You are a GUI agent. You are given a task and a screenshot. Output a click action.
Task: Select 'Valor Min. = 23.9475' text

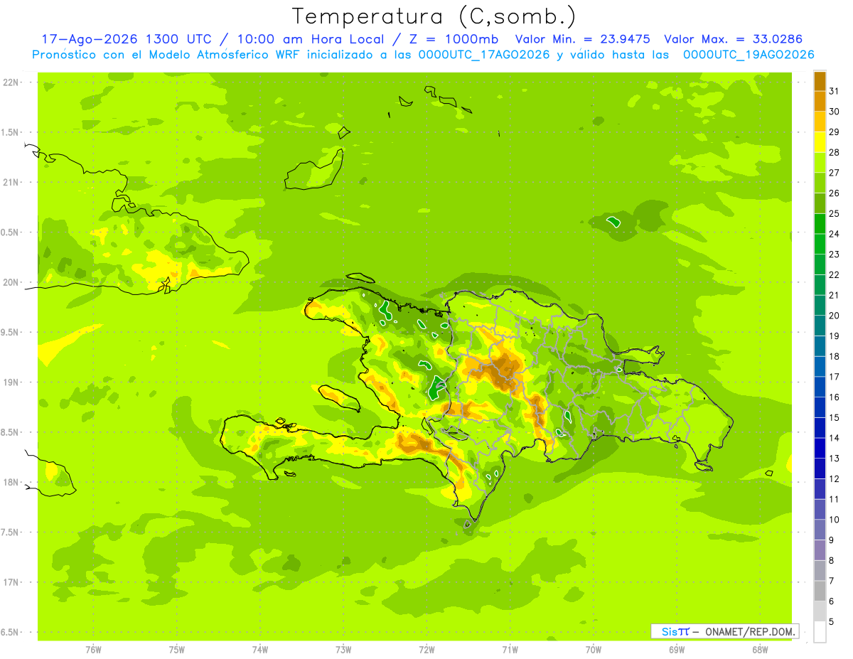click(581, 39)
